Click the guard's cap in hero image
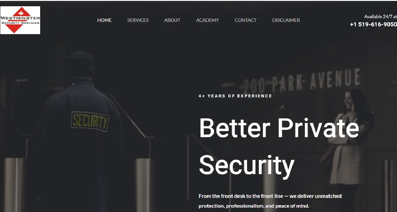Screen dimensions: 397x212 click(80, 60)
